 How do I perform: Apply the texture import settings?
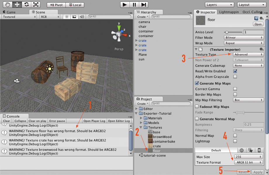pos(258,172)
